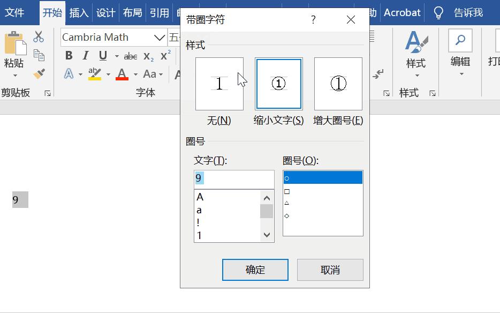Choose the 缩小文字 shrink text style

coord(278,84)
